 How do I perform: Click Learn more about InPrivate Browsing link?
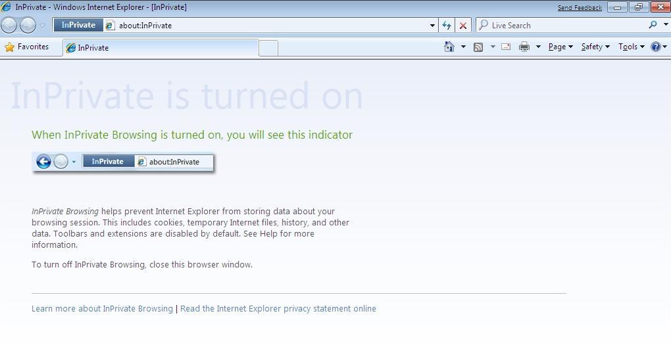click(102, 308)
